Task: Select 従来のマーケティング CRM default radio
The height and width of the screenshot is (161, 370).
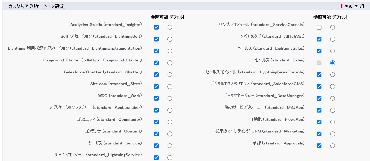Action: 332,134
